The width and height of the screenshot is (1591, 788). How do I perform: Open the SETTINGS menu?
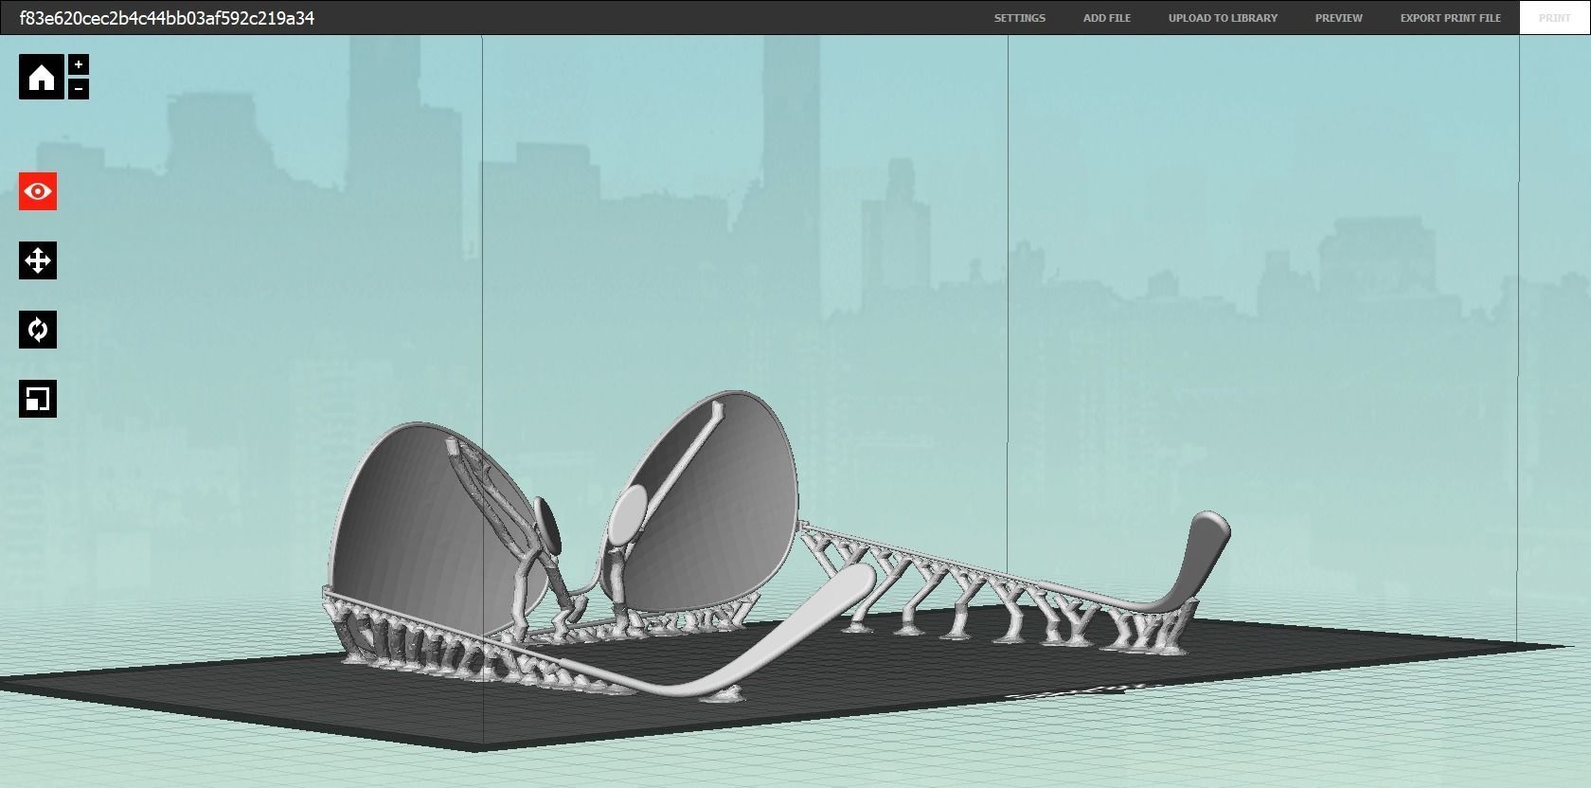pyautogui.click(x=1020, y=18)
